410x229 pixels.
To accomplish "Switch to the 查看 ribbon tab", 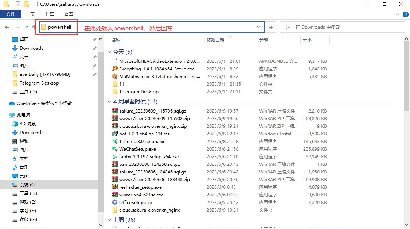I will (x=69, y=14).
